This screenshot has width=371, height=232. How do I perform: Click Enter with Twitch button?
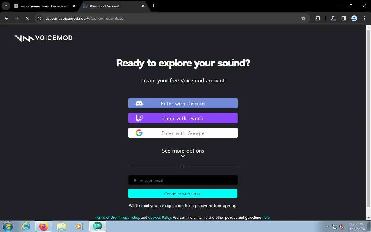(183, 118)
